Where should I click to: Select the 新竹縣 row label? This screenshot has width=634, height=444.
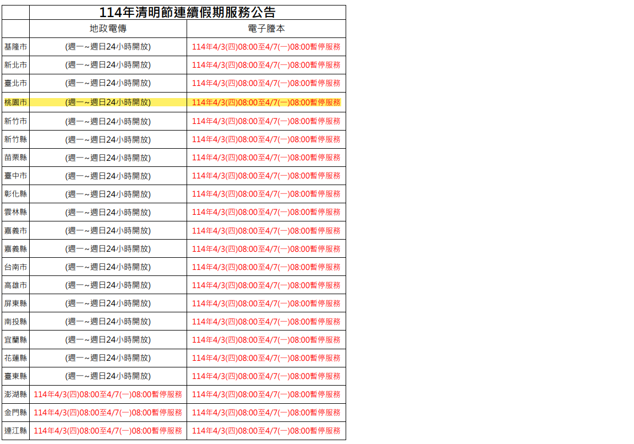point(16,139)
